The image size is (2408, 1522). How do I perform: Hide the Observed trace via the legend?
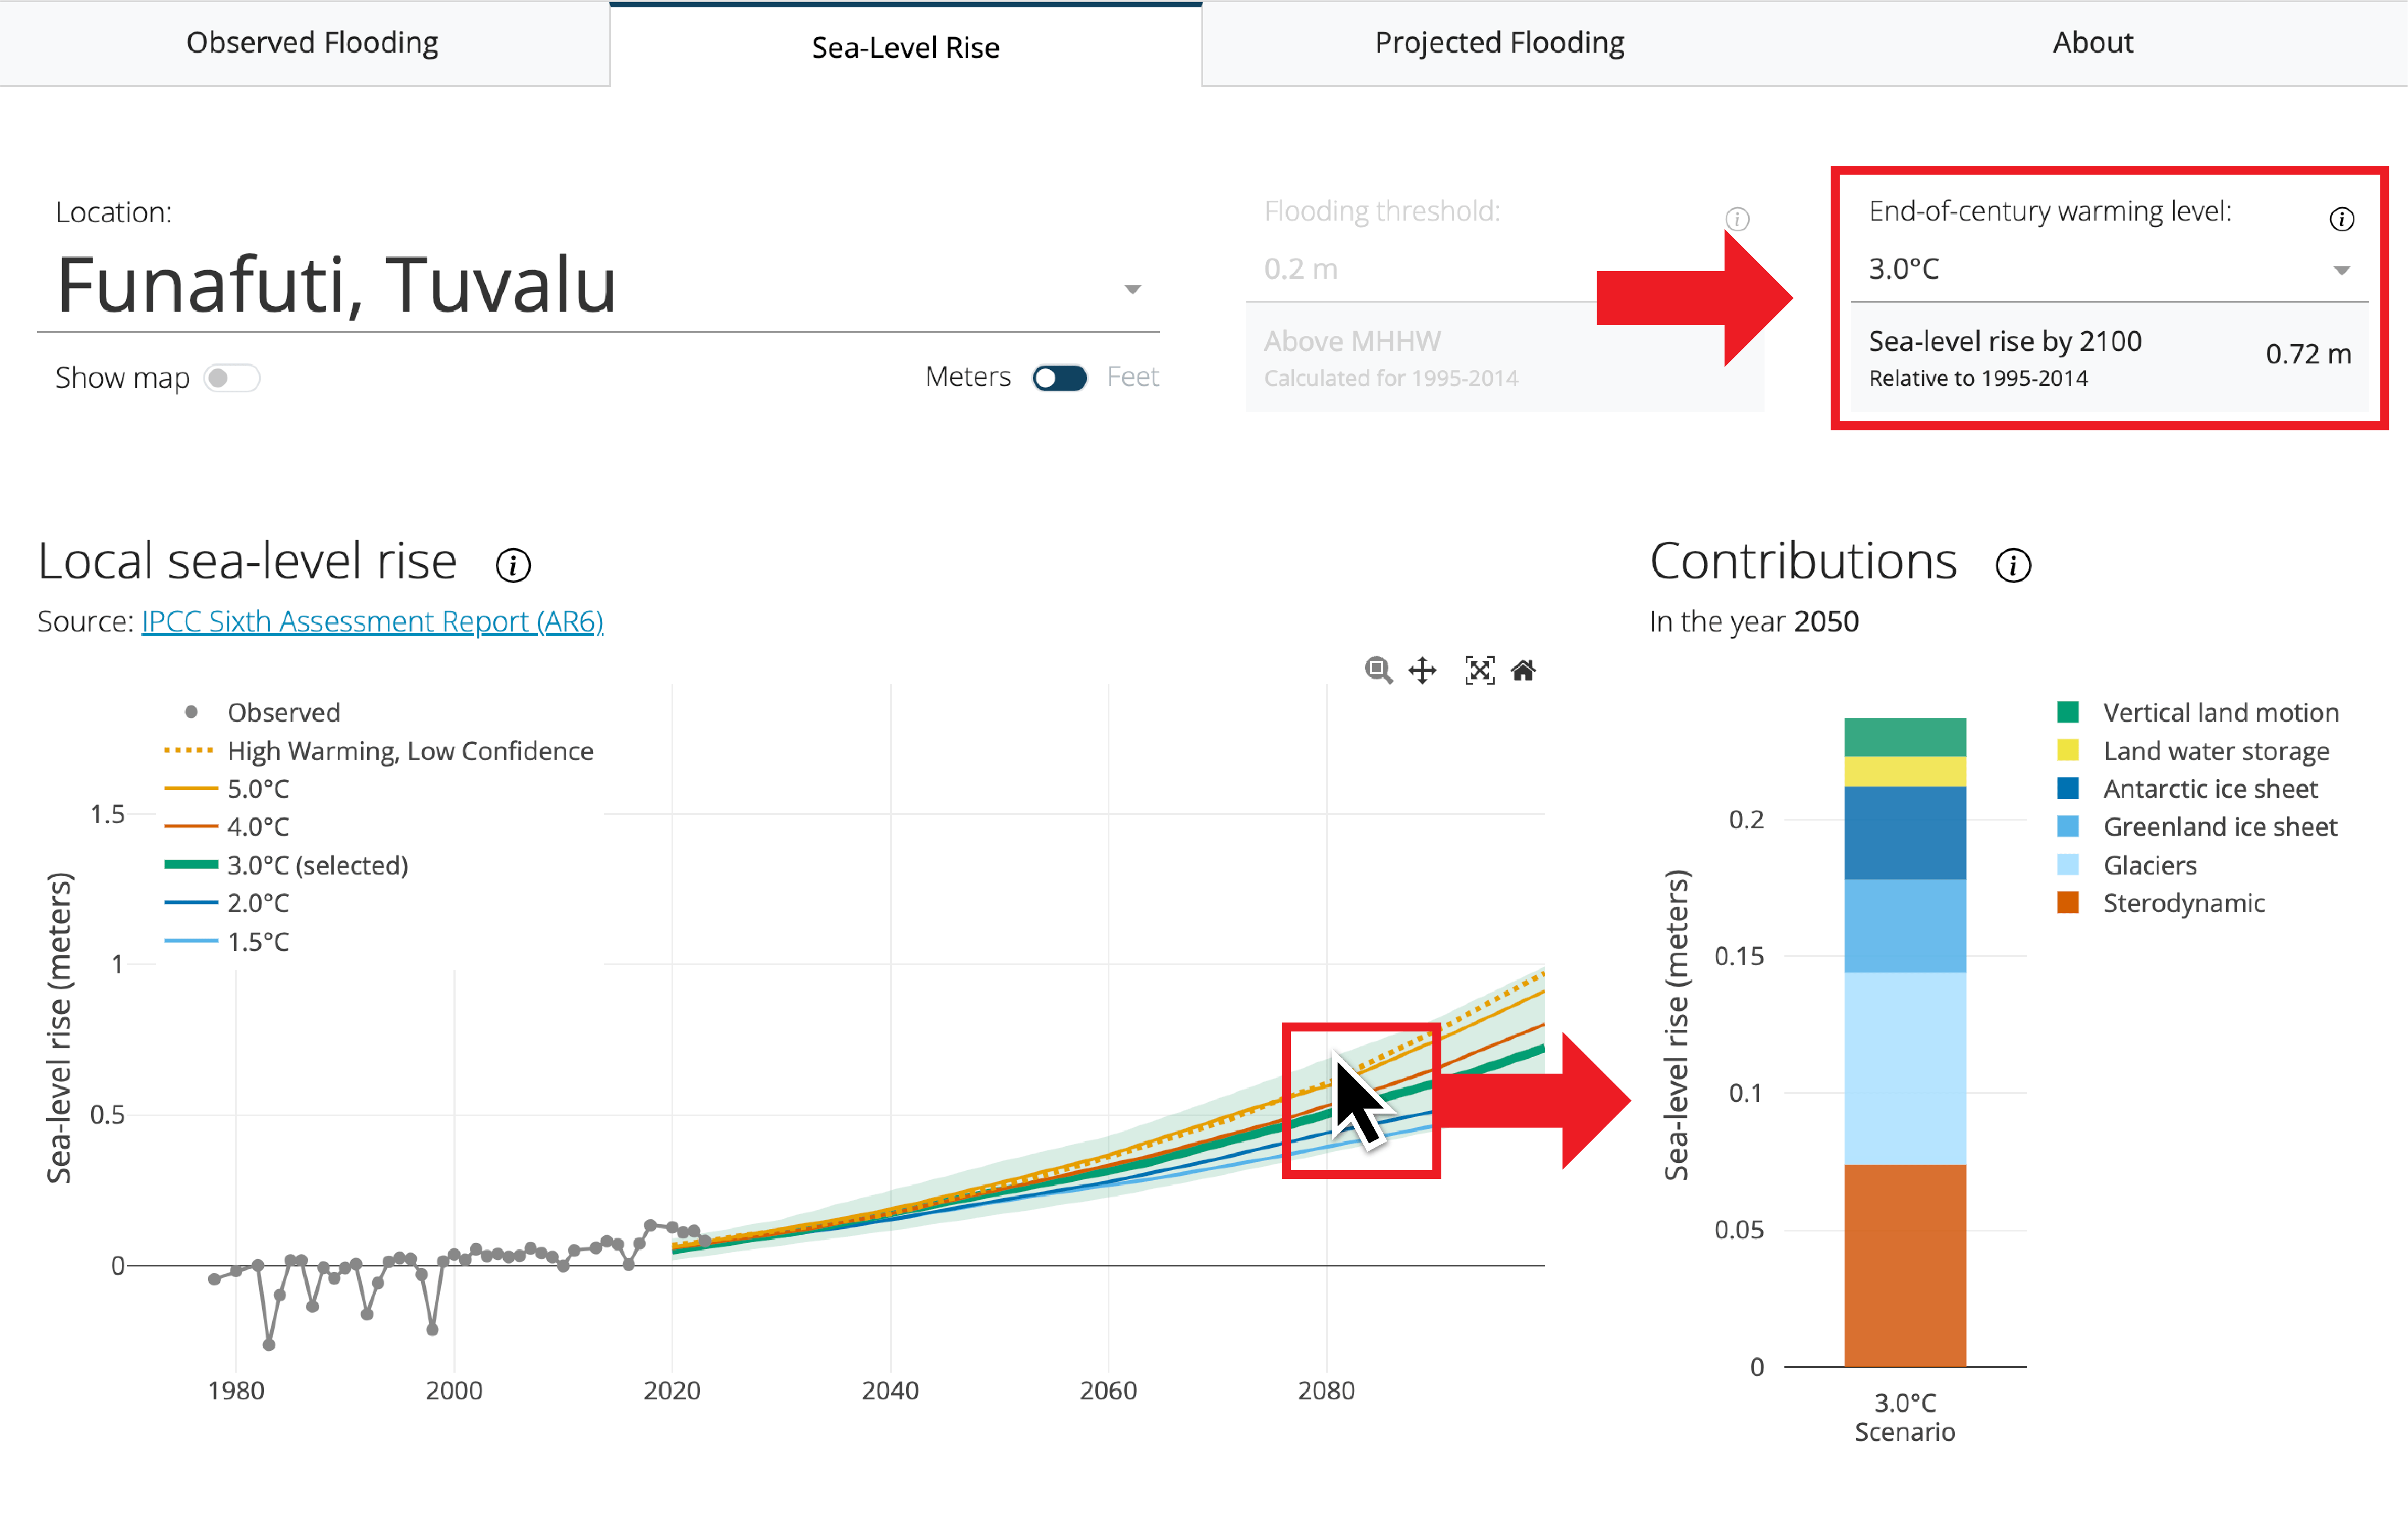click(x=284, y=711)
